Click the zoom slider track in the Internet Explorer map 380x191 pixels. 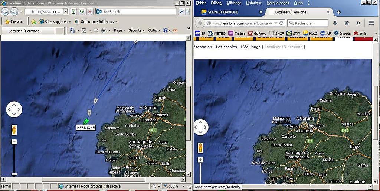pyautogui.click(x=14, y=158)
